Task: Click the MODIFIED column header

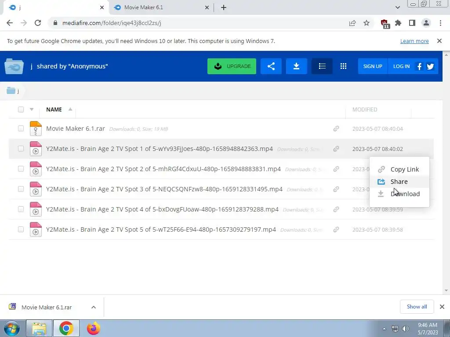Action: (365, 109)
